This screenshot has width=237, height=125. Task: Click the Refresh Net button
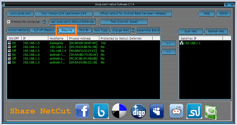tap(216, 31)
